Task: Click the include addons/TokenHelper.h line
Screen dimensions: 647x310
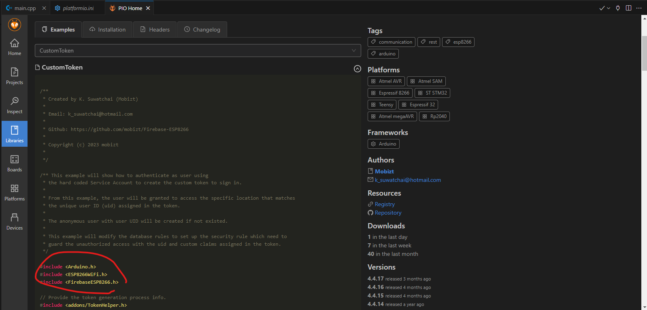Action: click(83, 305)
